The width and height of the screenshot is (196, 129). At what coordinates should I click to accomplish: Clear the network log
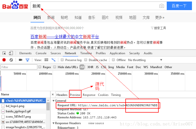click(x=11, y=60)
